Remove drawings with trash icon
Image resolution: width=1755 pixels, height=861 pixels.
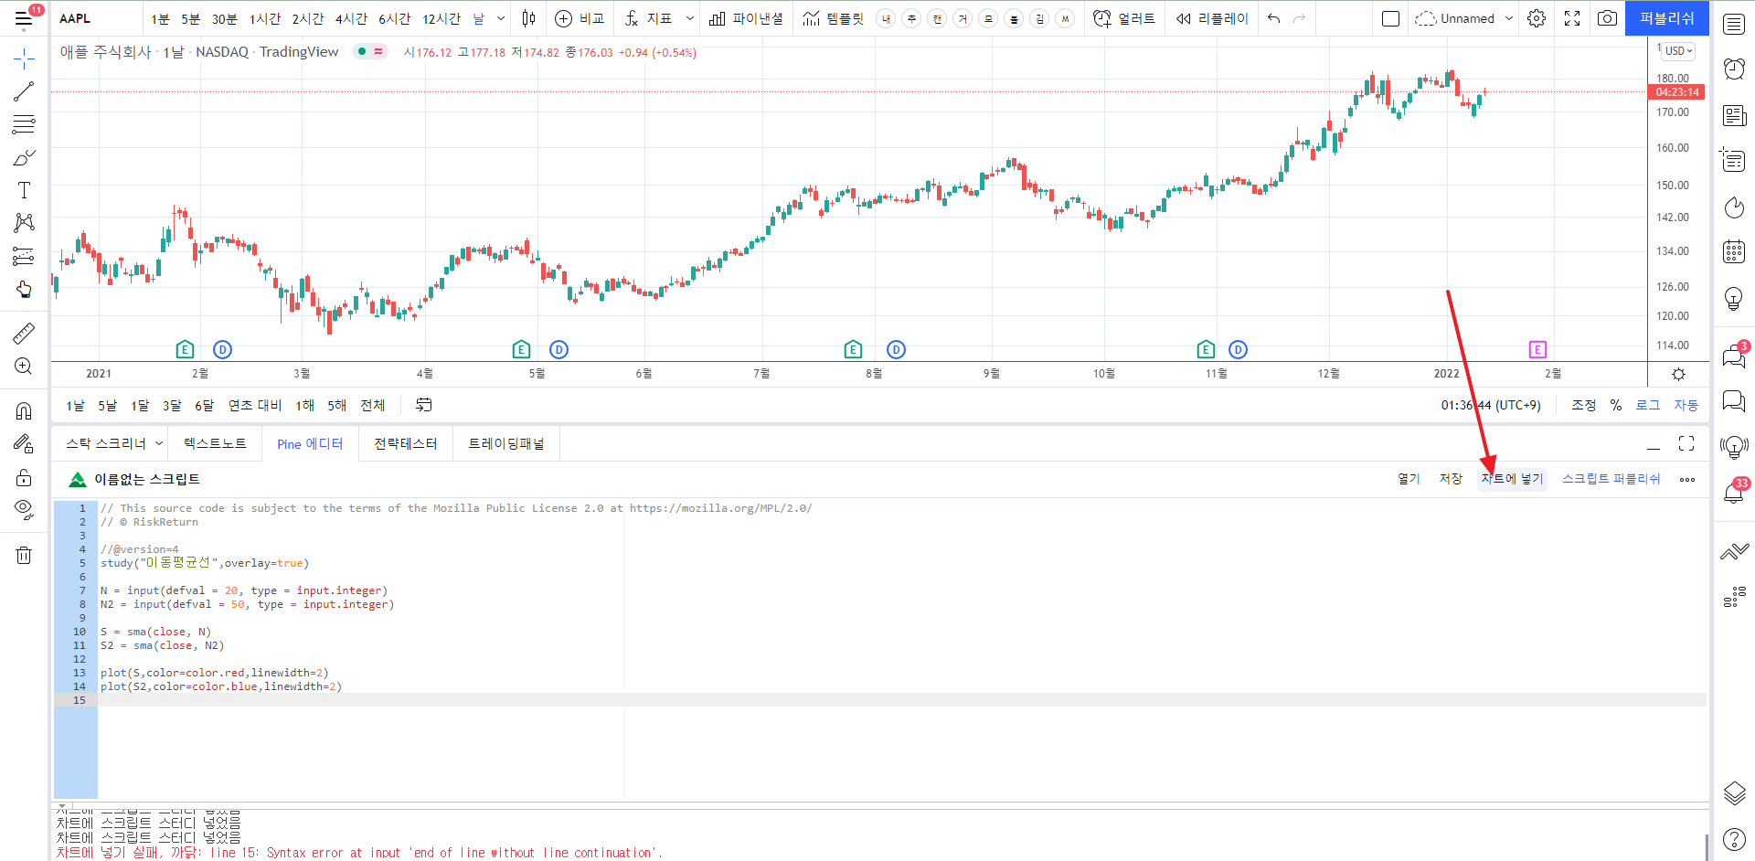pyautogui.click(x=24, y=555)
